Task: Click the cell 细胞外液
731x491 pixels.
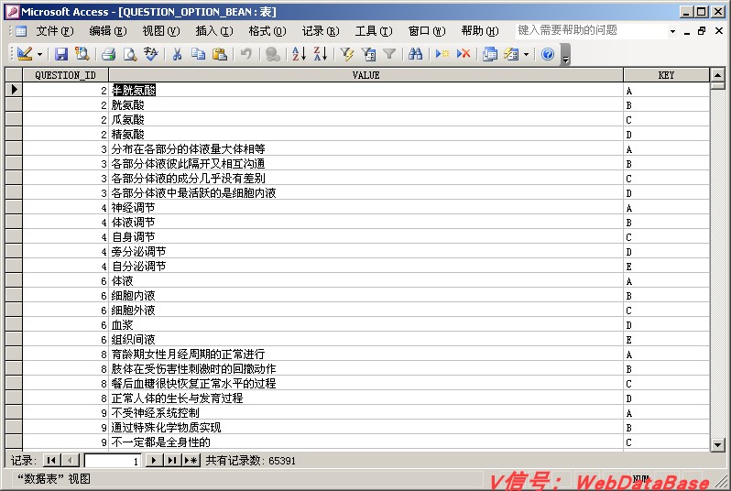Action: (x=366, y=310)
